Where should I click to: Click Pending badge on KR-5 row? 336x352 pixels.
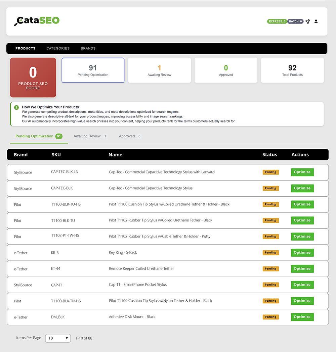pos(270,253)
